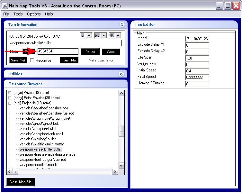Click the Inject Met button
Image resolution: width=242 pixels, height=193 pixels.
click(x=69, y=60)
